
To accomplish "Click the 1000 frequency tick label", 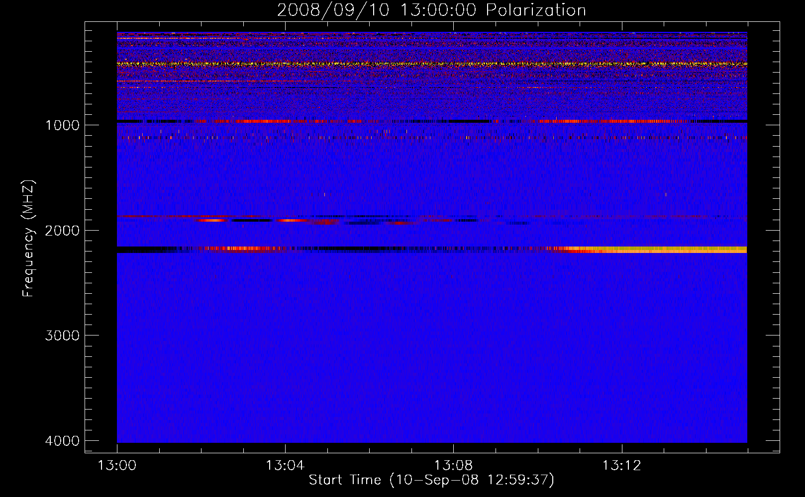I will 62,125.
